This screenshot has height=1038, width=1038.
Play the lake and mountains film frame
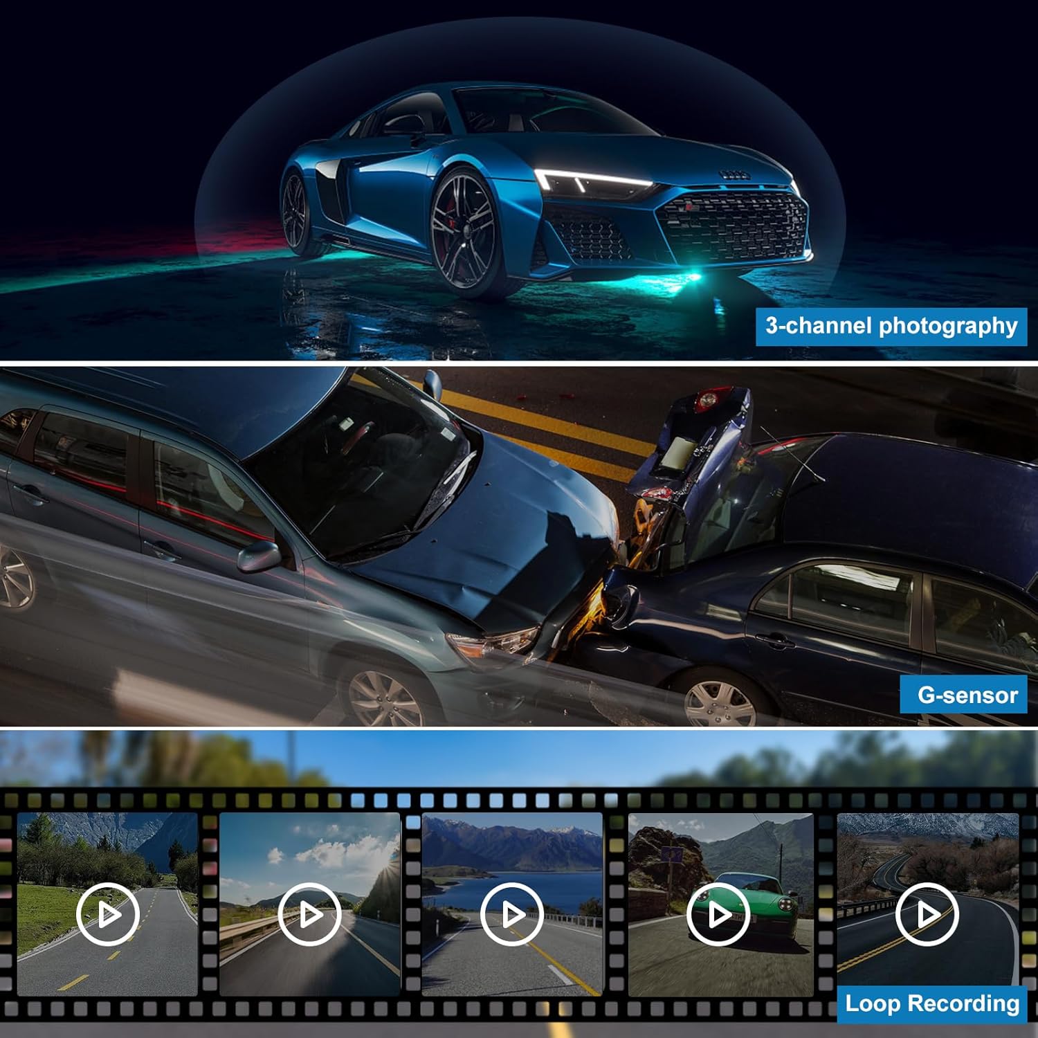coord(511,914)
